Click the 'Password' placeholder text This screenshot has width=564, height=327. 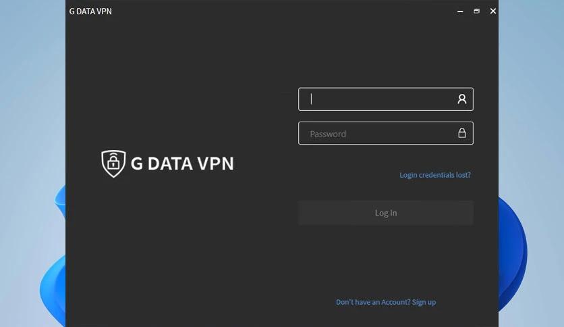(x=328, y=134)
